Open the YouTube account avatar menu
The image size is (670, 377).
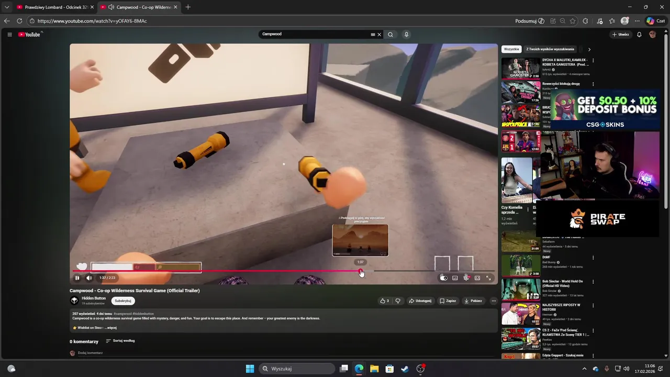652,35
